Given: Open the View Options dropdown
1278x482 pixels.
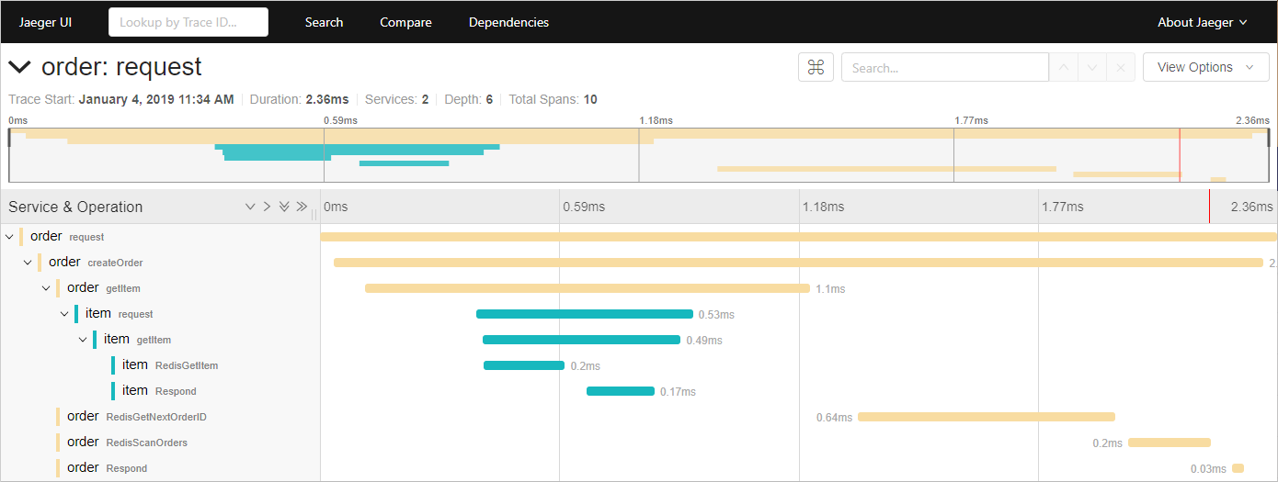Looking at the screenshot, I should click(x=1205, y=67).
